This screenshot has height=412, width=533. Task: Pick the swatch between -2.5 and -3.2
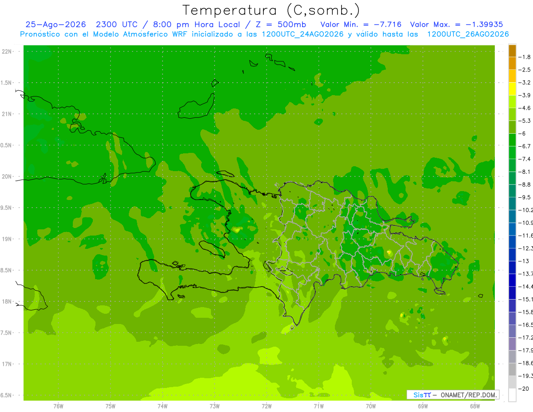pyautogui.click(x=512, y=76)
